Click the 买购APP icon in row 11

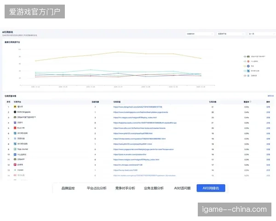pyautogui.click(x=15, y=159)
